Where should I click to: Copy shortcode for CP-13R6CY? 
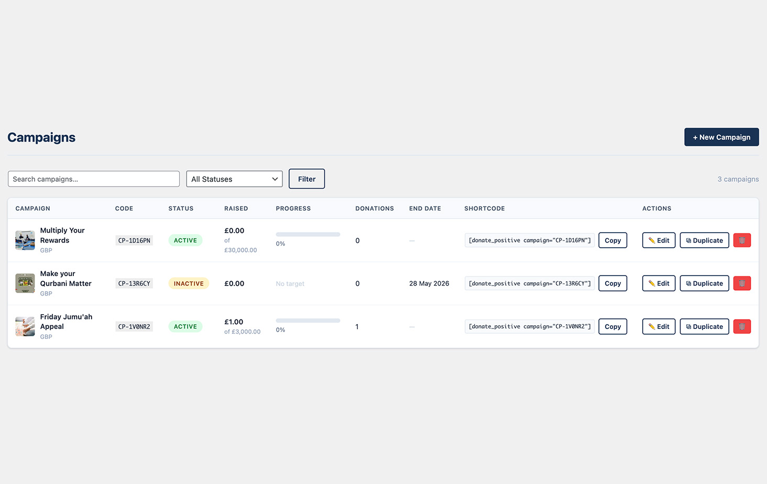pos(612,283)
